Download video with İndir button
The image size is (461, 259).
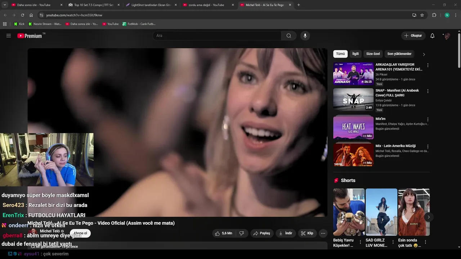tap(286, 233)
